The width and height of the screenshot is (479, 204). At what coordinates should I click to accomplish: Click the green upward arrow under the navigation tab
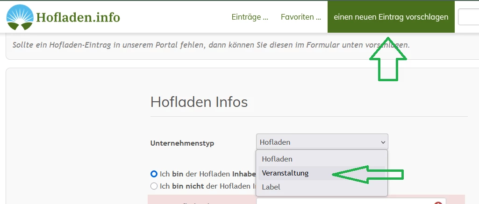tap(388, 58)
